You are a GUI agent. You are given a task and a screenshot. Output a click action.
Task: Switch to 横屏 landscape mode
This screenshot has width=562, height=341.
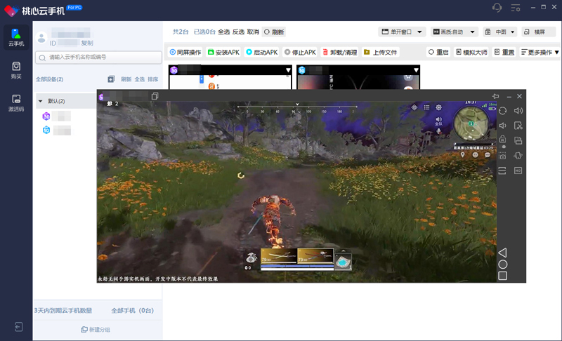(x=539, y=32)
